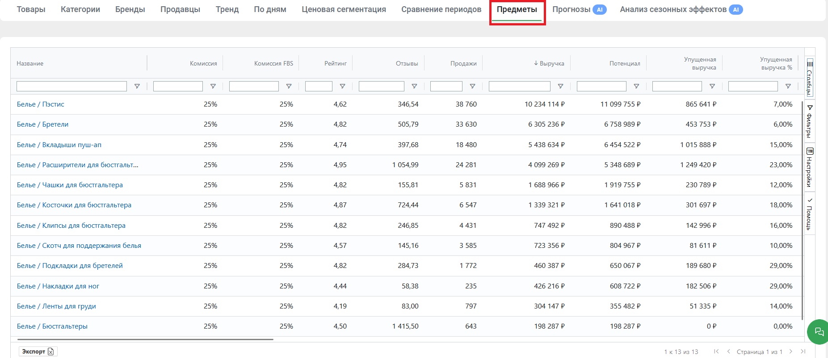Screen dimensions: 828x358
Task: Open filter menu for Комиссия FBS column
Action: tap(289, 86)
